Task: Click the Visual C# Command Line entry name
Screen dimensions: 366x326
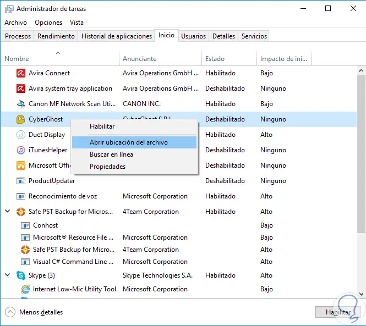Action: tap(73, 262)
